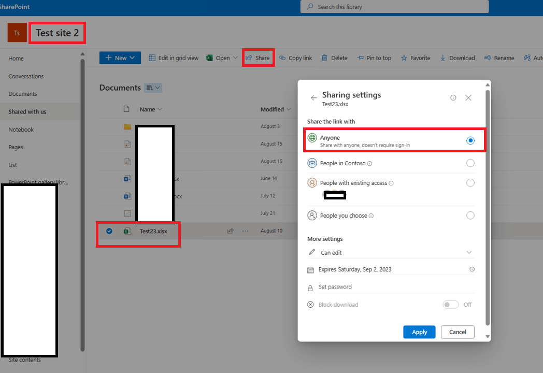Click the image file icon in July 21 row

tap(127, 213)
